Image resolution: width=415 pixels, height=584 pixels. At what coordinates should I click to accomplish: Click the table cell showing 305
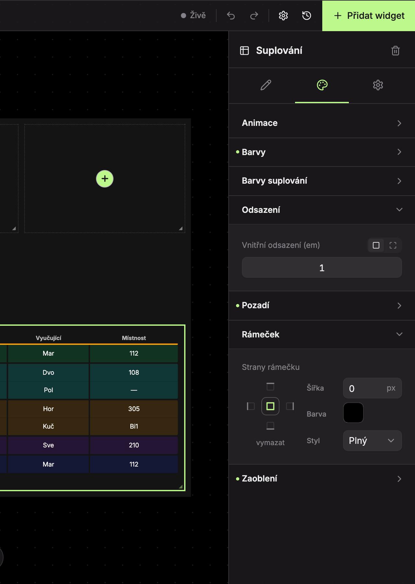[x=134, y=409]
